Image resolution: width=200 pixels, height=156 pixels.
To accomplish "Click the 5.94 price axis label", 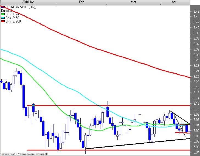I will click(x=196, y=152).
